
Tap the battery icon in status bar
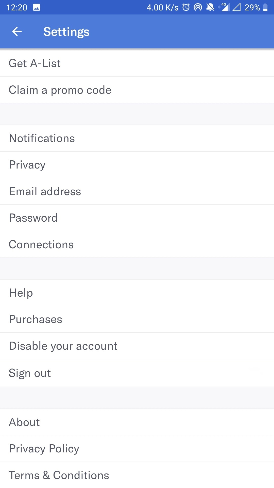pyautogui.click(x=265, y=7)
